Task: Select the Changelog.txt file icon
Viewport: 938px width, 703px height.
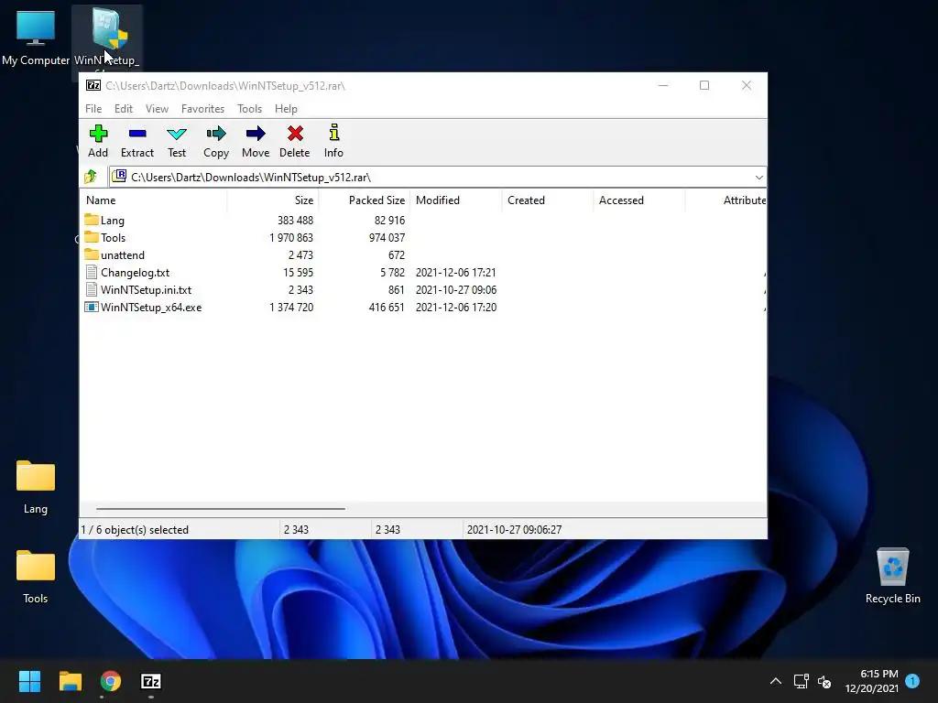Action: (92, 272)
